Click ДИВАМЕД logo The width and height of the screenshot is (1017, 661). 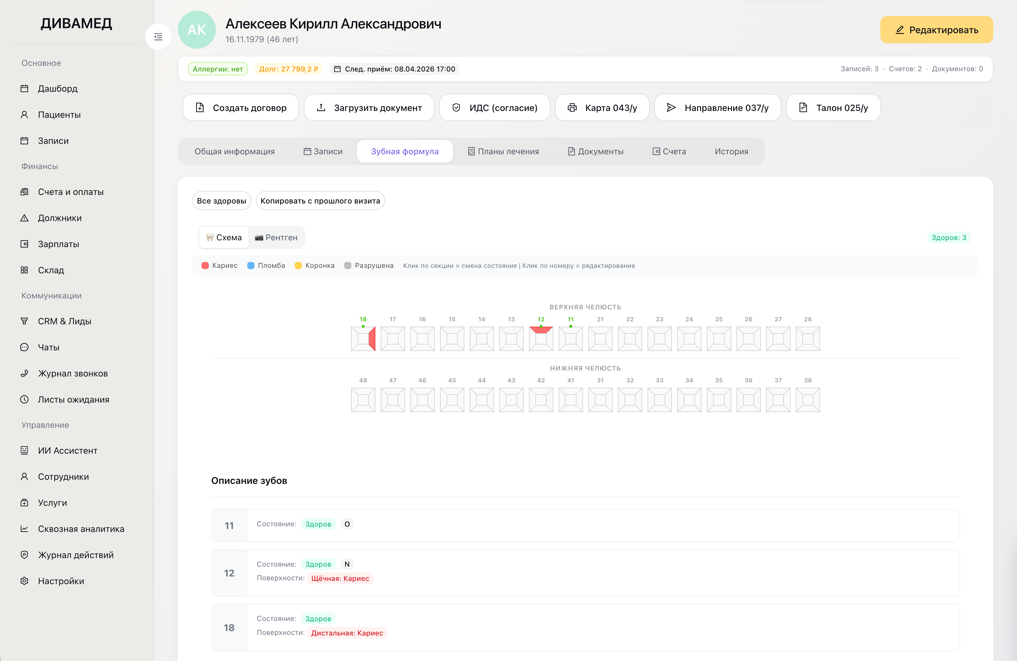(76, 23)
